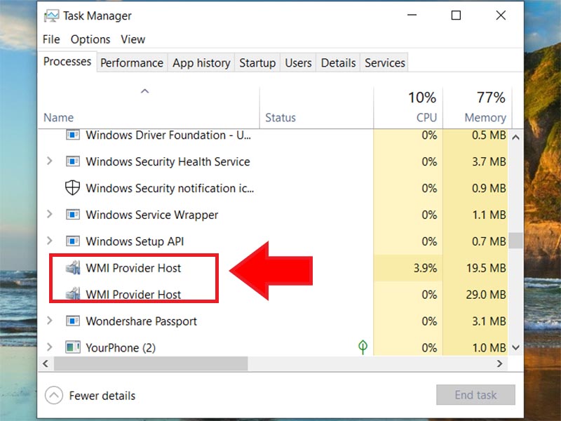Open the Startup tab
This screenshot has width=561, height=421.
(x=257, y=63)
